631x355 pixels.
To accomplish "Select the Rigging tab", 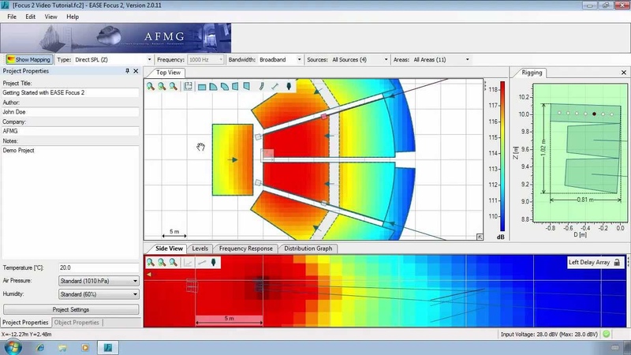I will (x=531, y=73).
